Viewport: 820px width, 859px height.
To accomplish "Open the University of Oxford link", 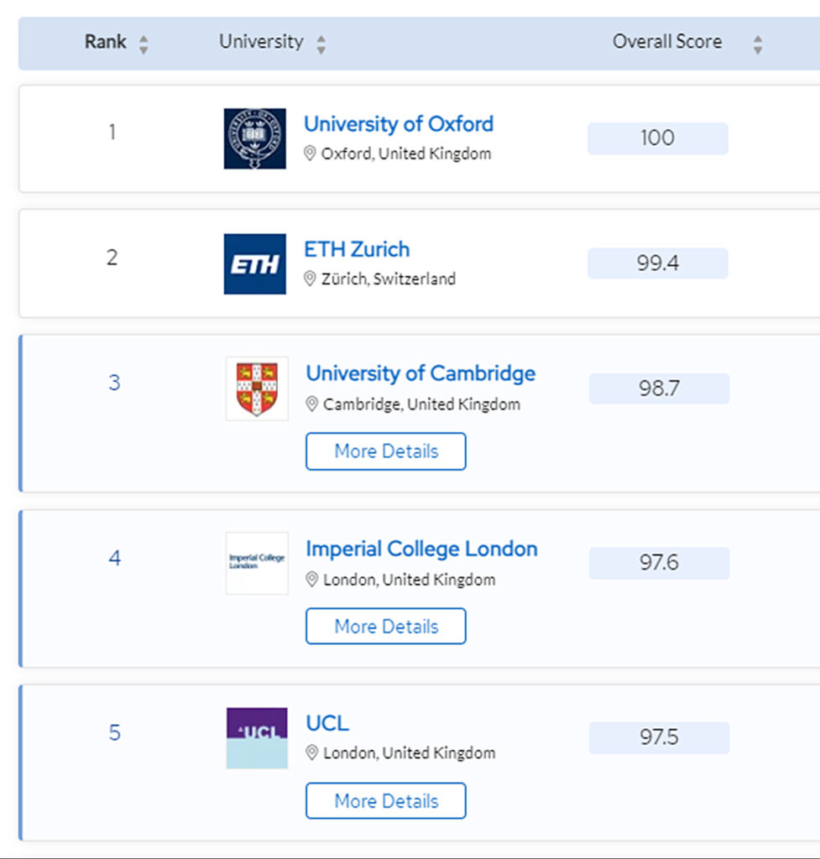I will click(x=399, y=124).
